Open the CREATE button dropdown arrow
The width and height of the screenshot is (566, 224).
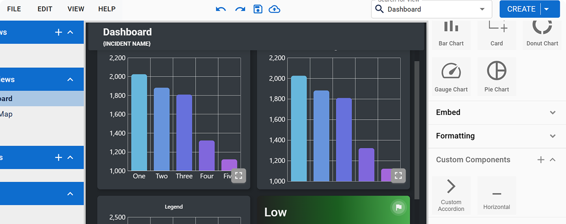(547, 9)
